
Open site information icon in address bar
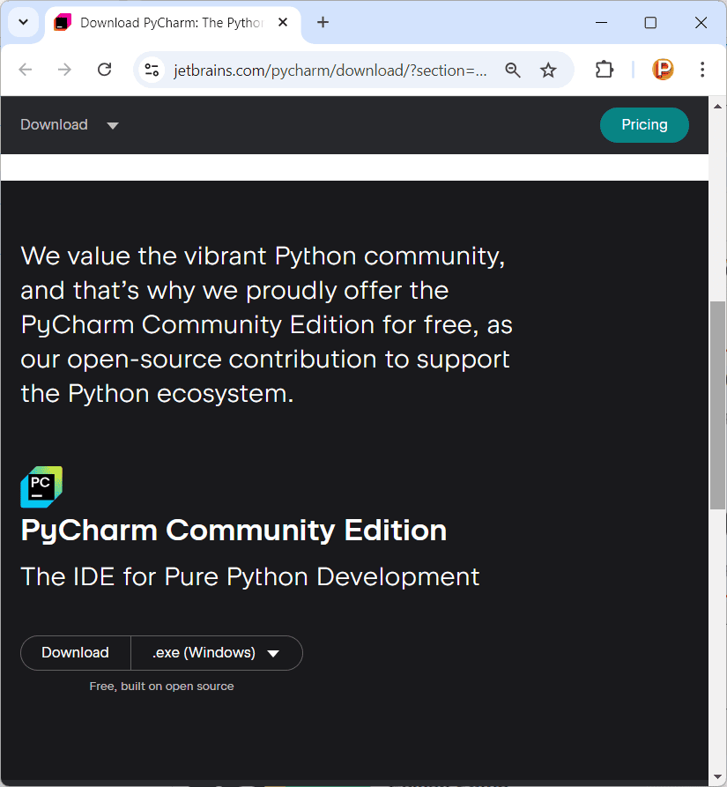pos(152,70)
